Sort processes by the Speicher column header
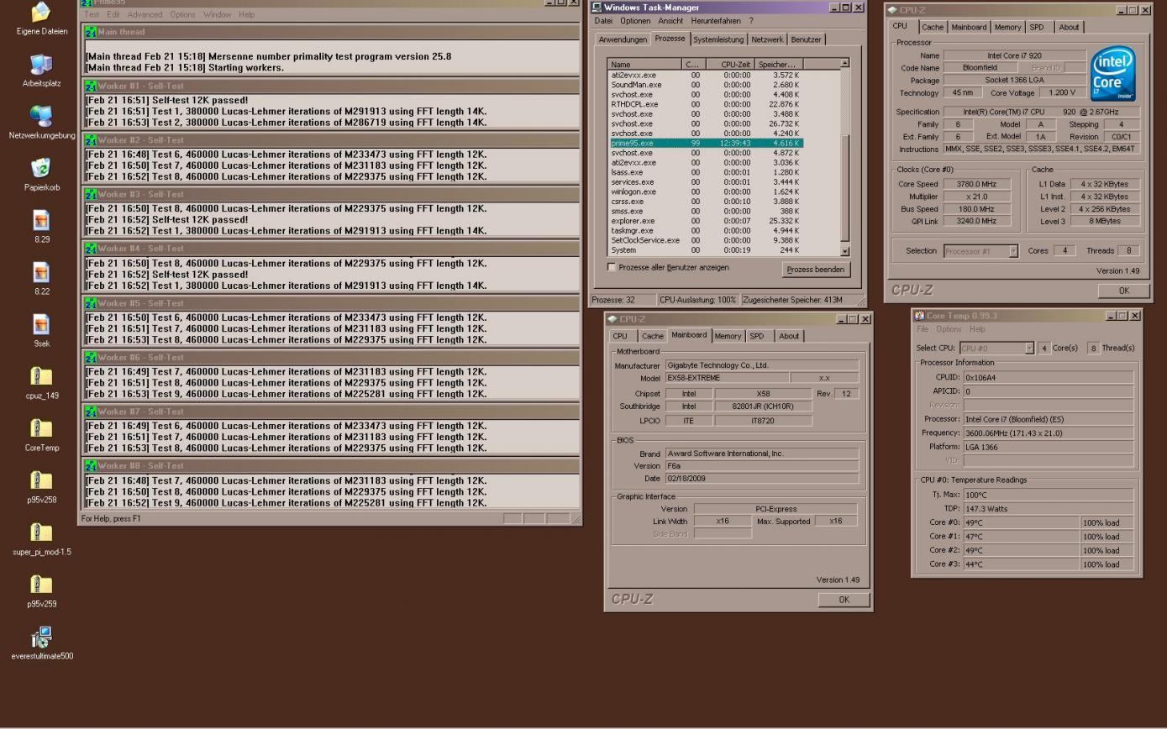Viewport: 1167px width, 729px height. click(x=780, y=64)
